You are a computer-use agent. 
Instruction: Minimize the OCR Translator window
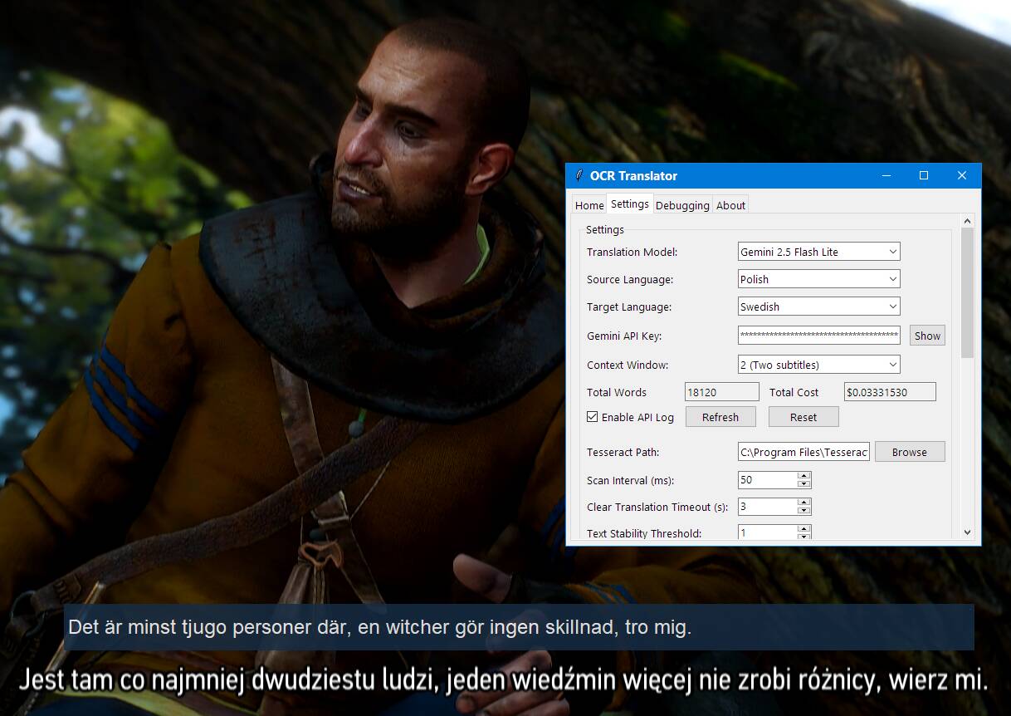[886, 175]
